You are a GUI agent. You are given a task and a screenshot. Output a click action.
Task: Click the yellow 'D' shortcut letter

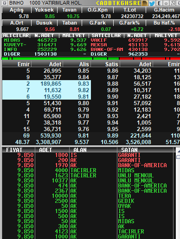pos(106,3)
